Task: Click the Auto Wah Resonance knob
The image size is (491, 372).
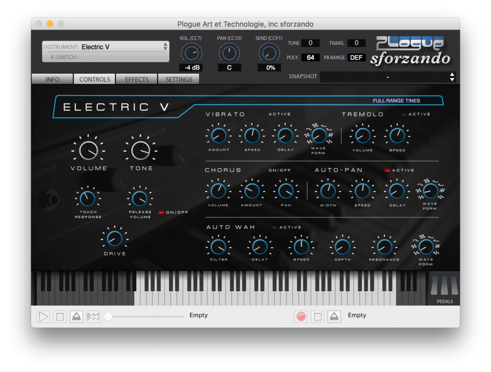Action: click(x=384, y=247)
